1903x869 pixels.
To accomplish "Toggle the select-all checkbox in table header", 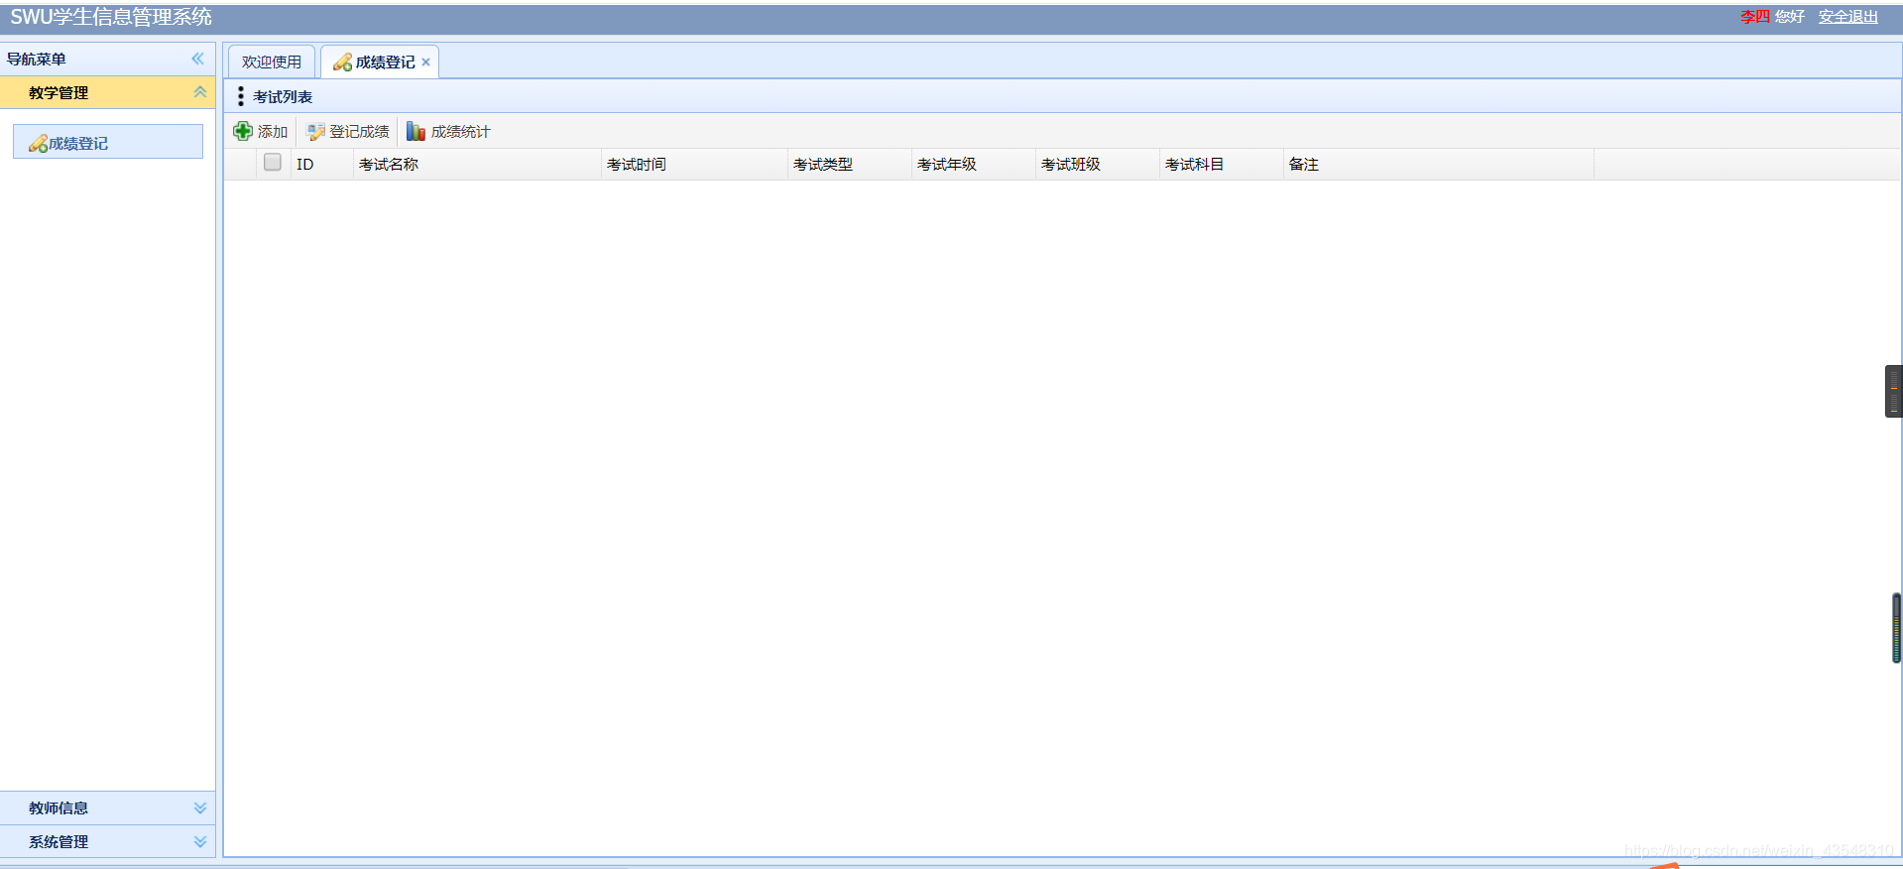I will (273, 163).
